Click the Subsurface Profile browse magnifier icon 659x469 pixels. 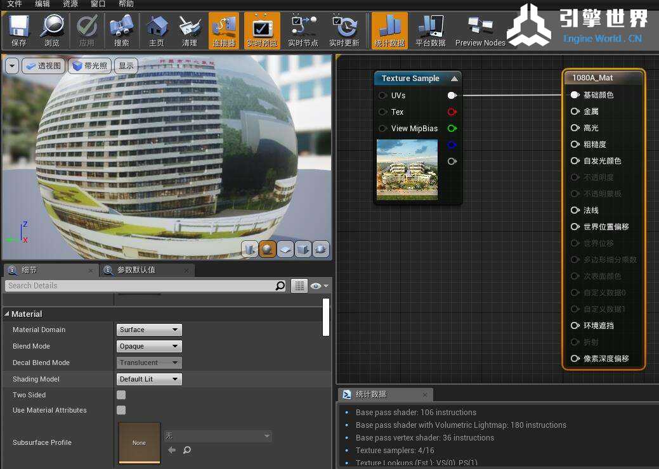[x=187, y=450]
